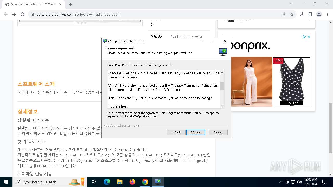Cancel the WinSplit-Revolution setup
This screenshot has width=333, height=187.
point(218,132)
